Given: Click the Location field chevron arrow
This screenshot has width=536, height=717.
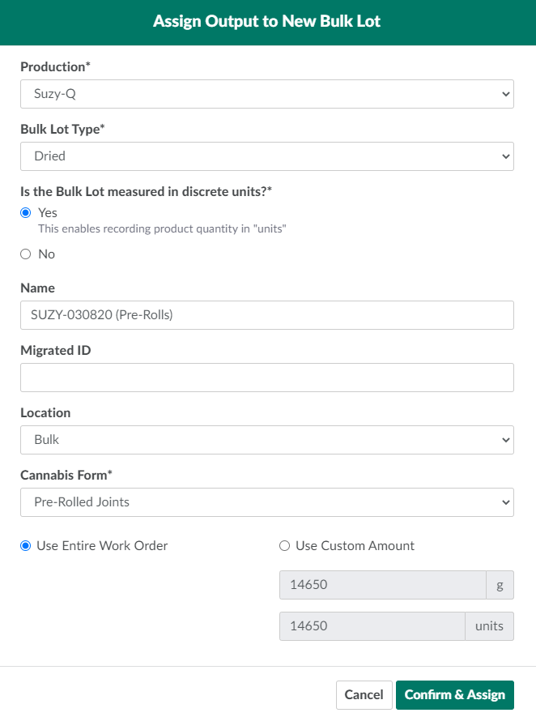Looking at the screenshot, I should pos(506,440).
